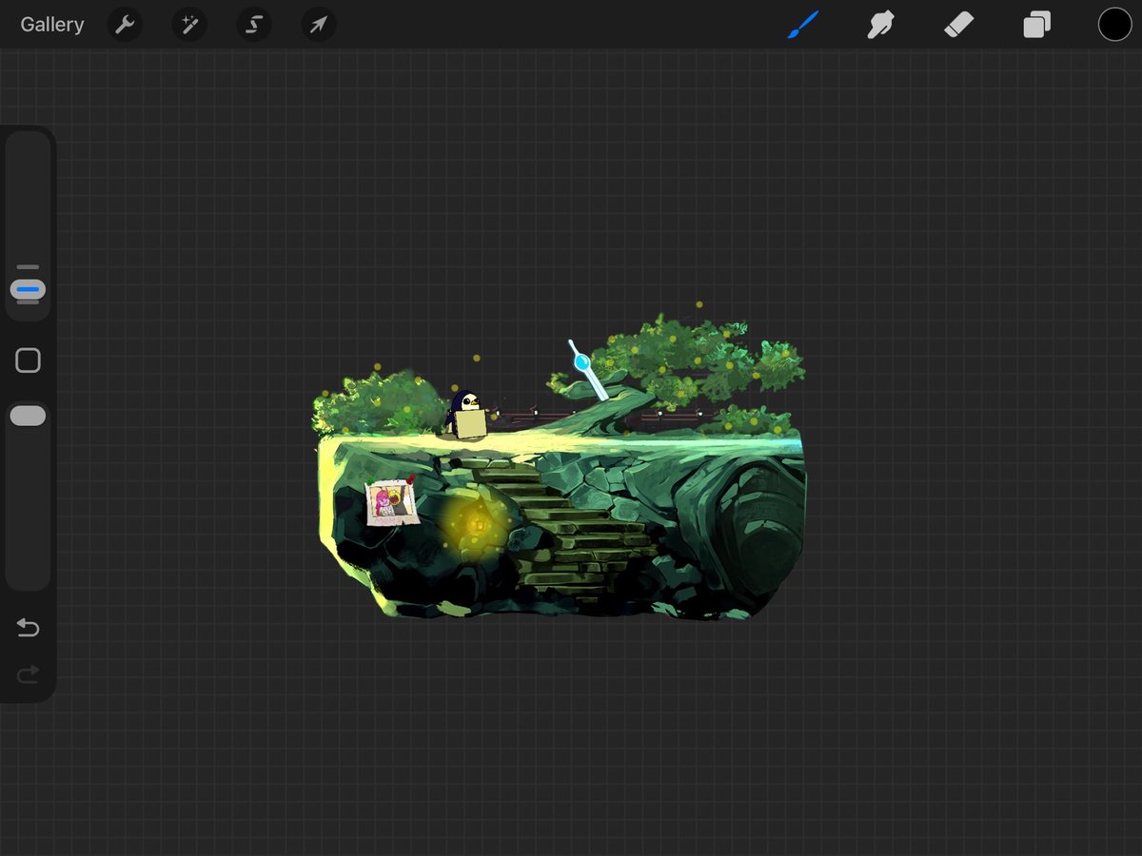This screenshot has height=856, width=1142.
Task: Click the photo thumbnail on the rock
Action: [x=393, y=501]
